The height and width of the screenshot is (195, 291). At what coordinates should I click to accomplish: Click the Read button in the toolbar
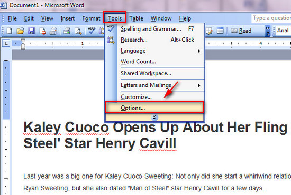pyautogui.click(x=241, y=31)
